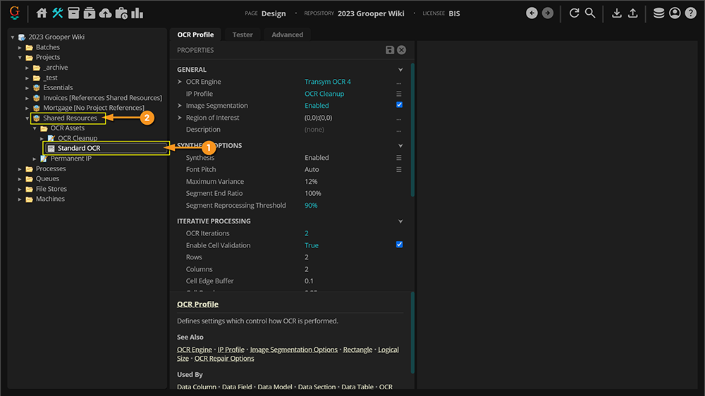
Task: Uncheck the Image Segmentation checkbox
Action: (x=399, y=105)
